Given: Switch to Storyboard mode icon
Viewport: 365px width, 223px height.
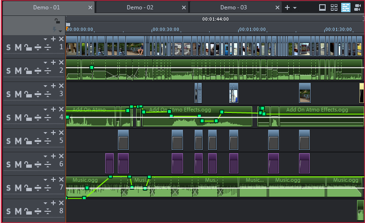Looking at the screenshot, I should tap(322, 7).
